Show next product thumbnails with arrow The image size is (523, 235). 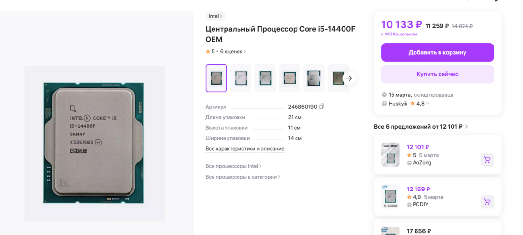349,78
